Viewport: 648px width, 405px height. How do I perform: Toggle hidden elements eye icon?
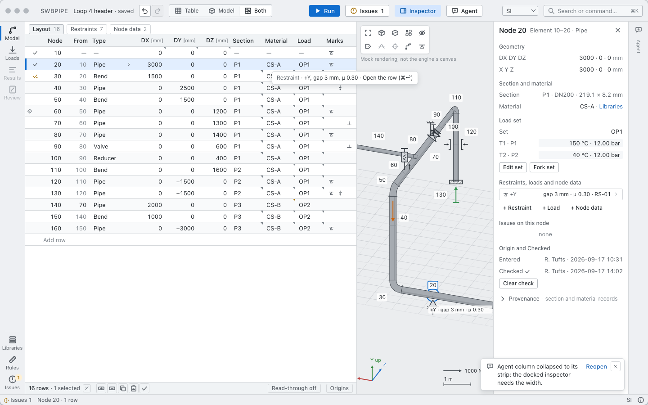[x=422, y=33]
